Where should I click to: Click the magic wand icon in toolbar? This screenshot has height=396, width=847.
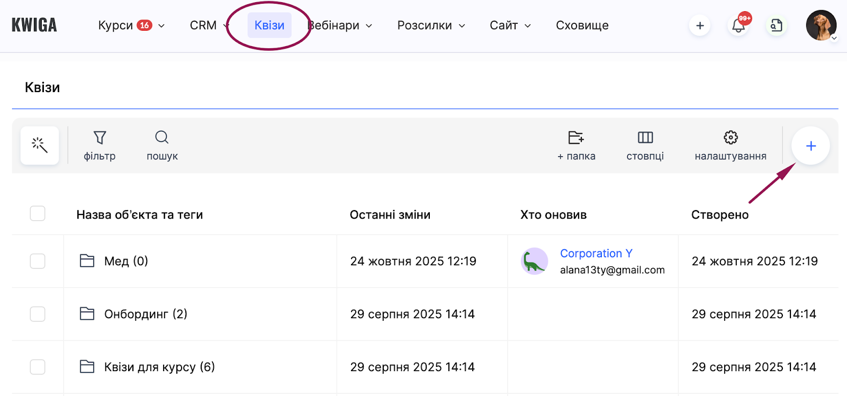[40, 145]
